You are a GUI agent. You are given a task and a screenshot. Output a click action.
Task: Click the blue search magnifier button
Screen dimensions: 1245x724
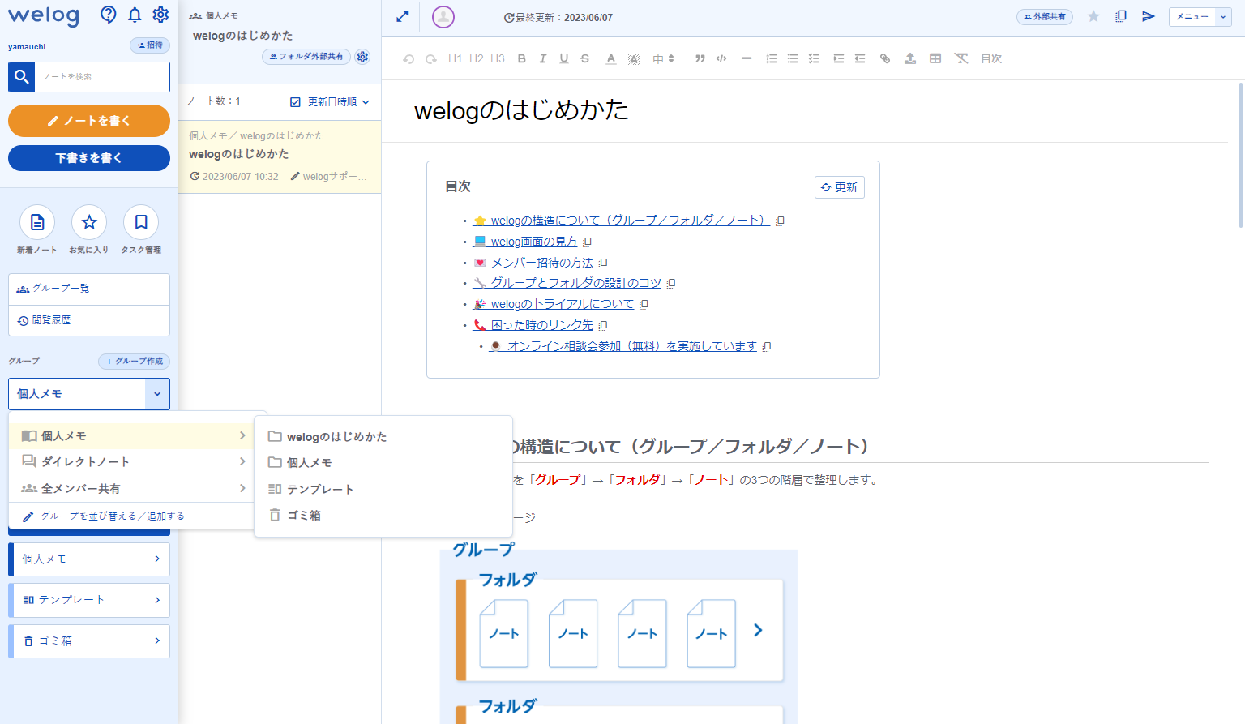point(22,77)
